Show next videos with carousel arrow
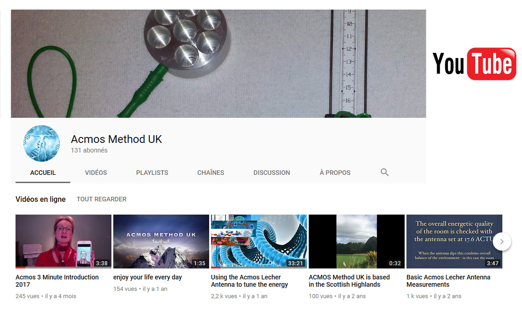 pos(502,242)
